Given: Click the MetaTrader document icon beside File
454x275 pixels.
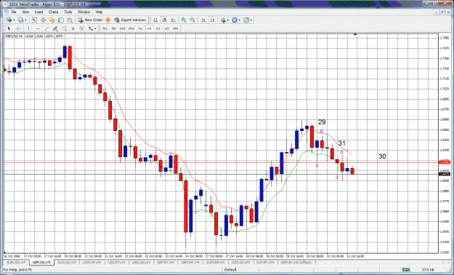Looking at the screenshot, I should (6, 12).
